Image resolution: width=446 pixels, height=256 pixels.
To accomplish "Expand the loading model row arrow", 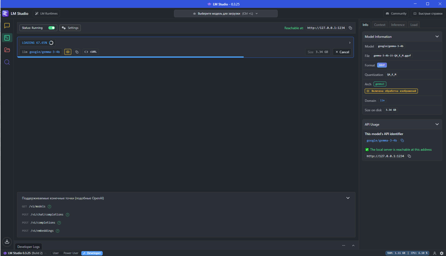I will pyautogui.click(x=350, y=43).
